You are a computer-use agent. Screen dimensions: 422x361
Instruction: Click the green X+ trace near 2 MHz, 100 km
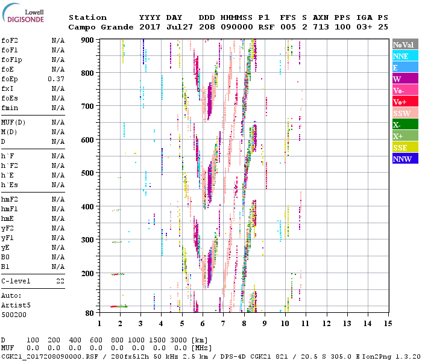(121, 306)
